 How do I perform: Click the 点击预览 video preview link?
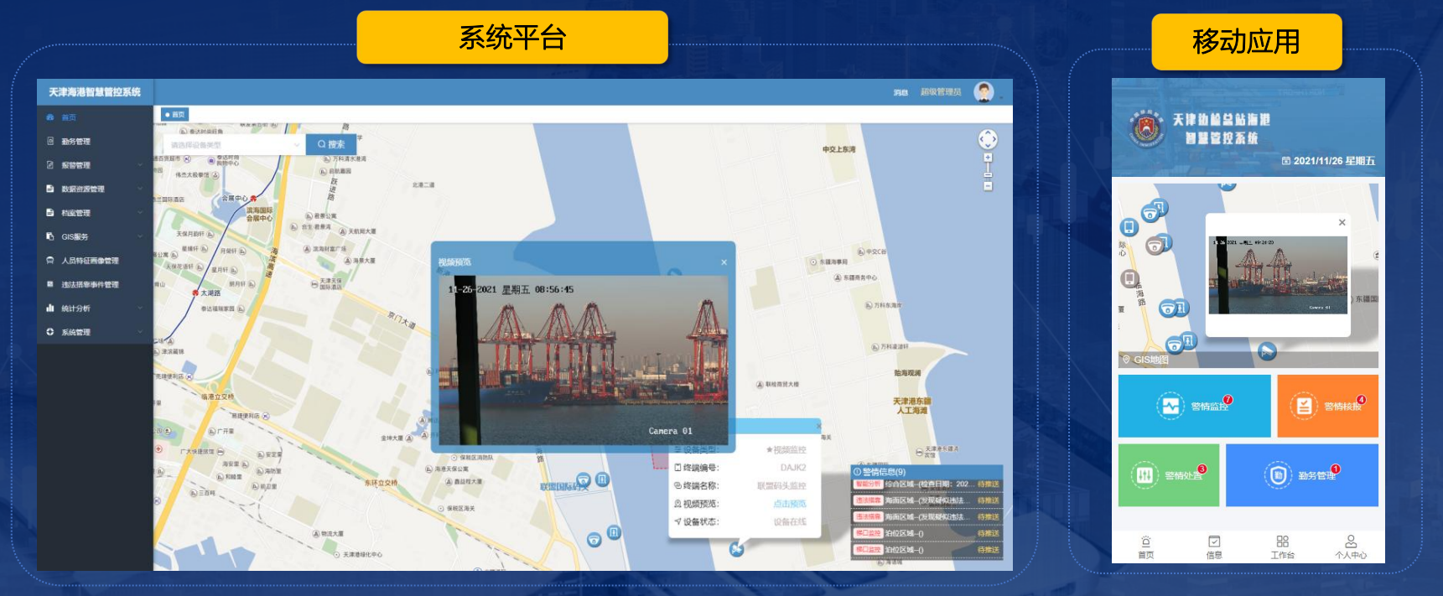789,504
